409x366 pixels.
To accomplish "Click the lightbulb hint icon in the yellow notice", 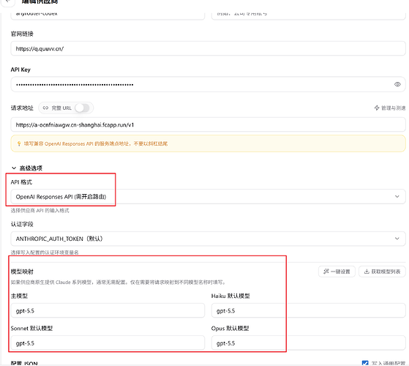I will pyautogui.click(x=19, y=143).
